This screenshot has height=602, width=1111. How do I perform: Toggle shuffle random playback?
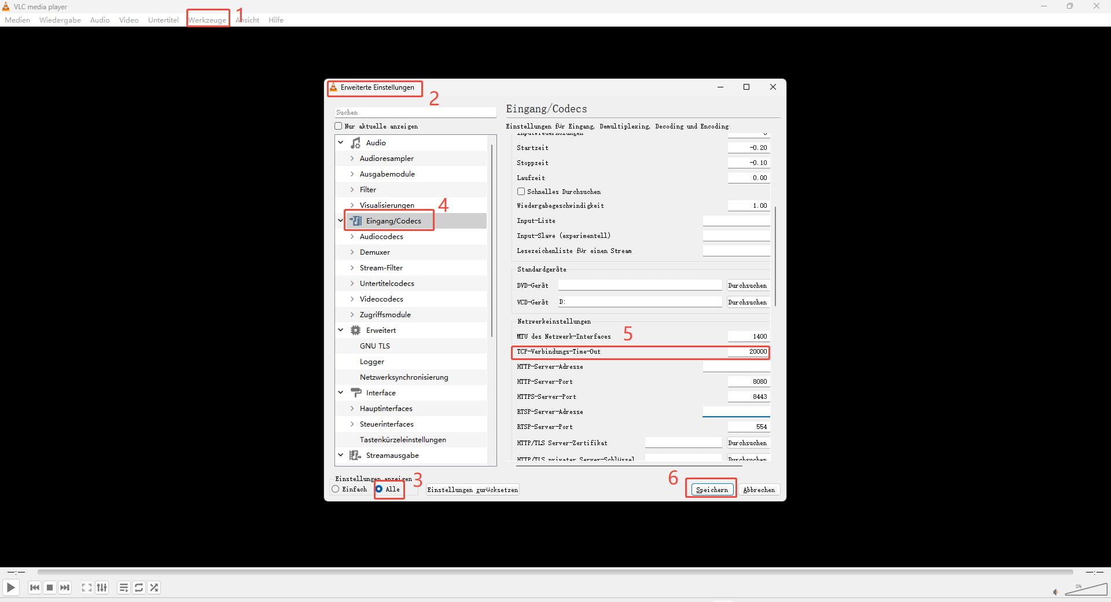154,588
